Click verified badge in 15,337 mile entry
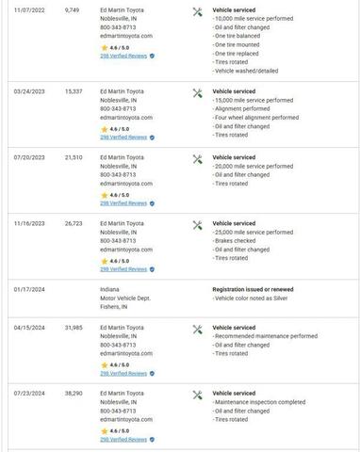The width and height of the screenshot is (360, 452). (152, 137)
